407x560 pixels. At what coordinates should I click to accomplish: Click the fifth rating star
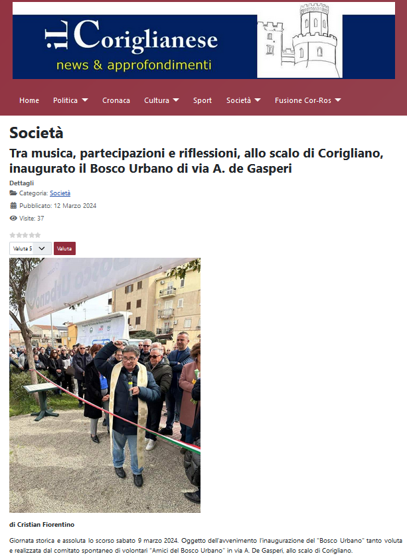point(37,235)
